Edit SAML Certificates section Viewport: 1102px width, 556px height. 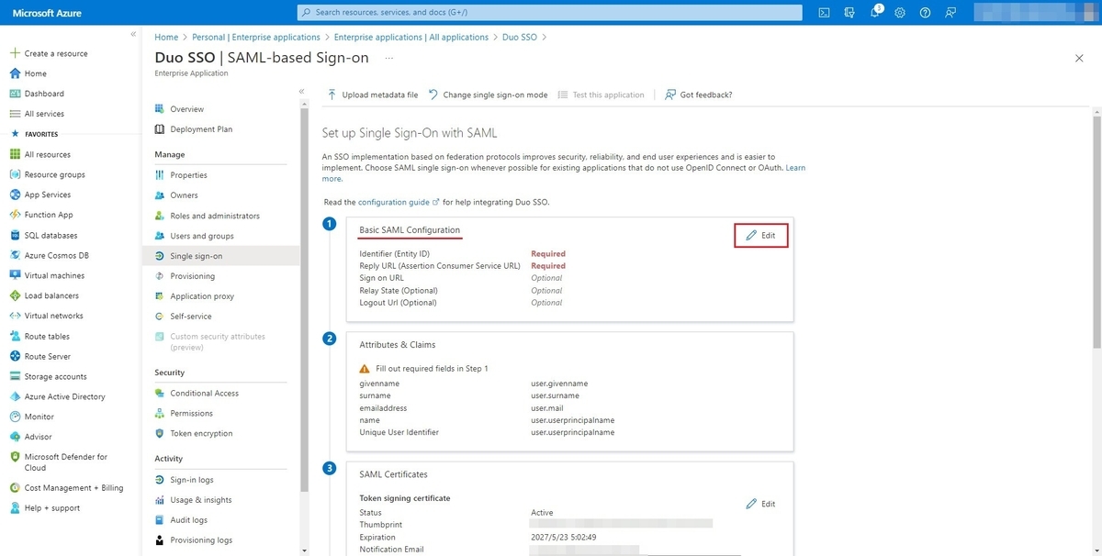pos(761,504)
